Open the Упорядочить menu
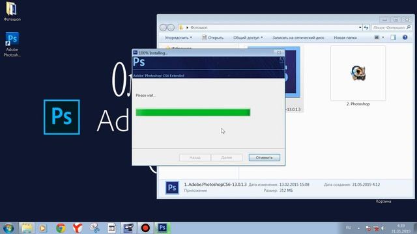The image size is (417, 234). pos(178,38)
